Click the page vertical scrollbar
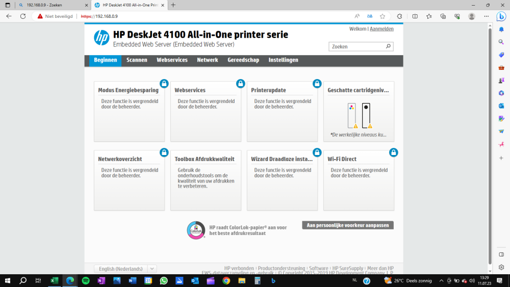The height and width of the screenshot is (287, 510). (490, 146)
